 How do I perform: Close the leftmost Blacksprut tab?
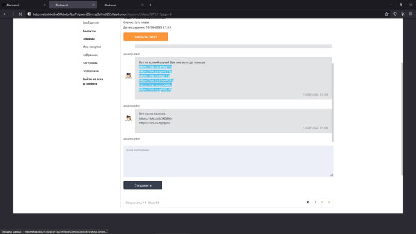click(45, 5)
